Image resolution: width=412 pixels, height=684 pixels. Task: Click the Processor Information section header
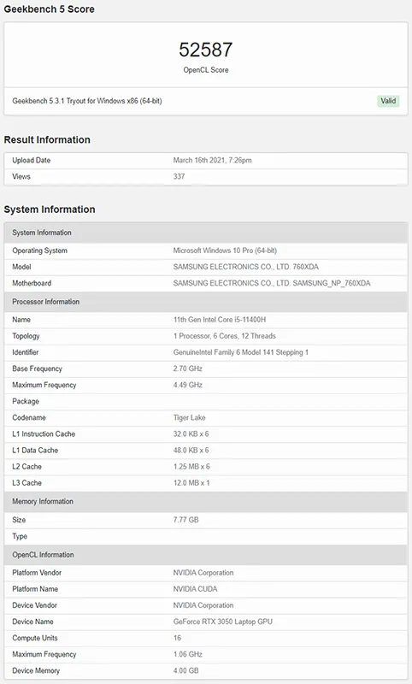coord(206,302)
